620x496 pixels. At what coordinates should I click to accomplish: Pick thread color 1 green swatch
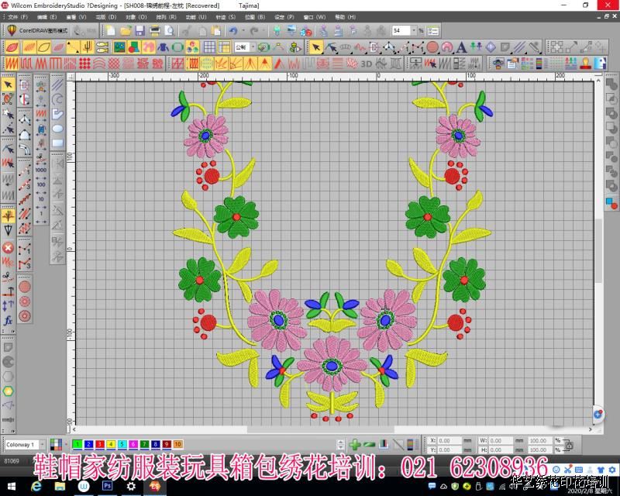point(77,444)
